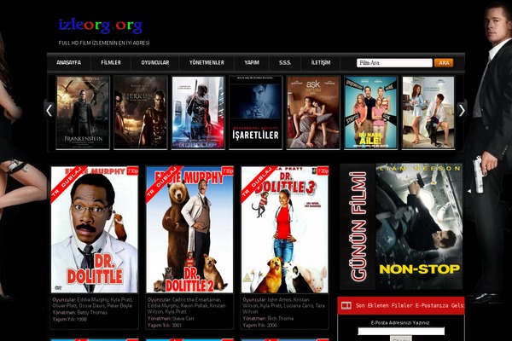Open the ANASAYFA menu item

point(68,62)
